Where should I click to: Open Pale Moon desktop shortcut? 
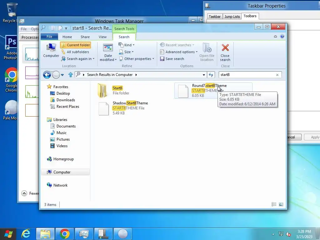point(10,110)
